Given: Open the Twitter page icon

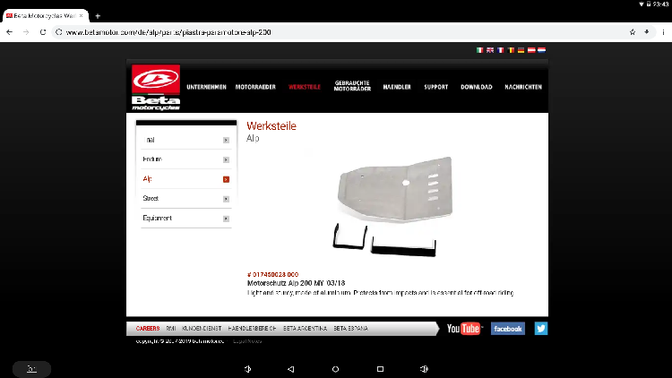Looking at the screenshot, I should 541,329.
